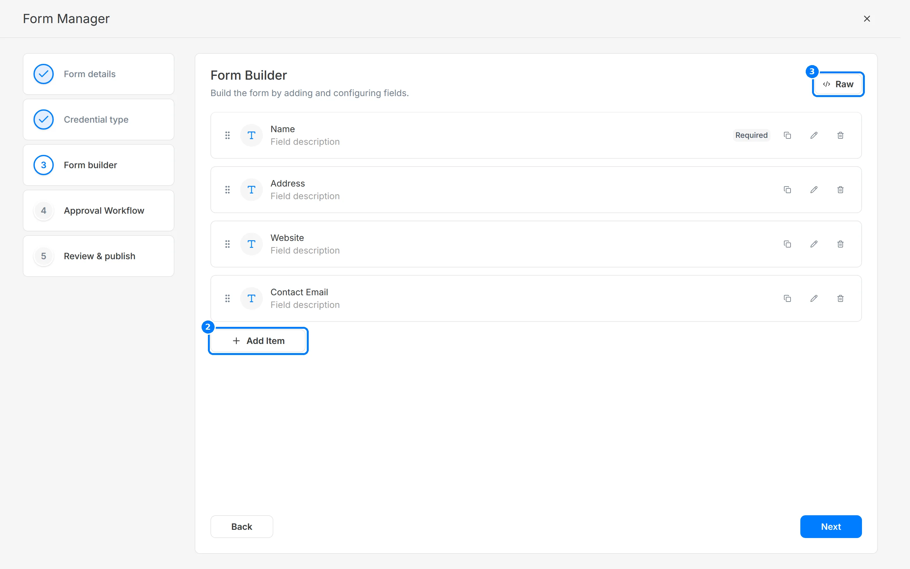Screen dimensions: 910x569
Task: Open the Review & publish step
Action: click(99, 256)
